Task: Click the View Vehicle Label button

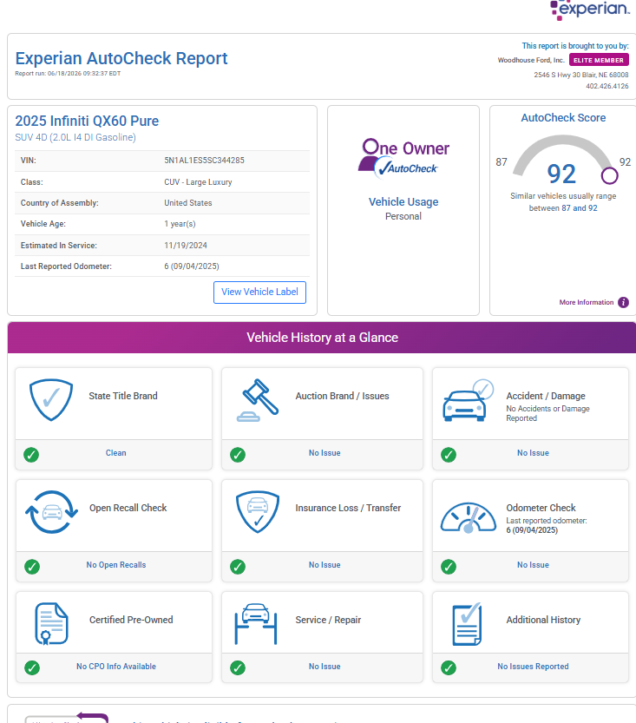Action: tap(260, 292)
